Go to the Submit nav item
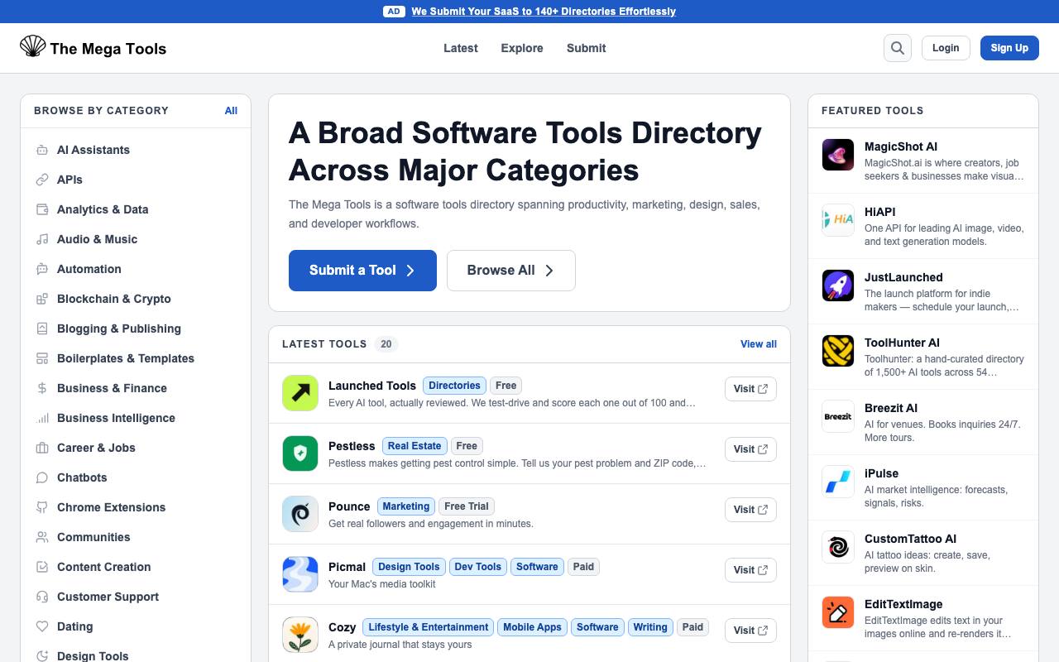 (x=587, y=48)
